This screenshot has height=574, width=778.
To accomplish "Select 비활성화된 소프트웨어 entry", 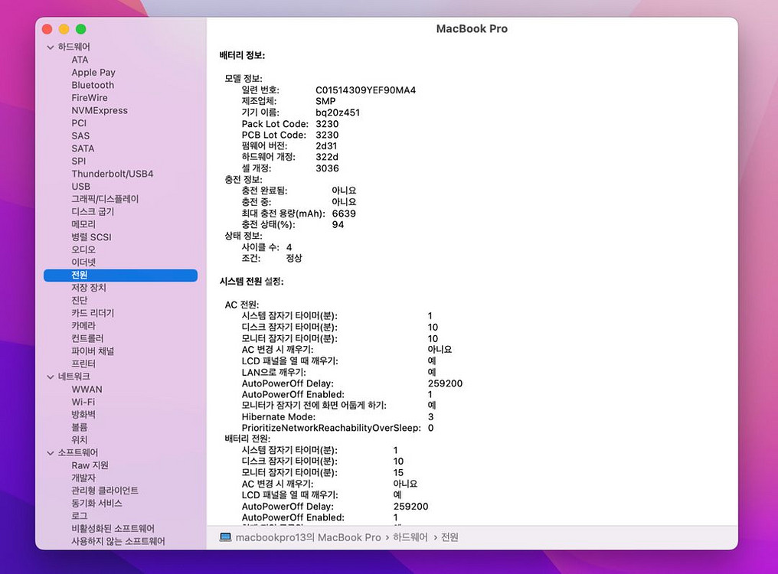I will tap(113, 528).
